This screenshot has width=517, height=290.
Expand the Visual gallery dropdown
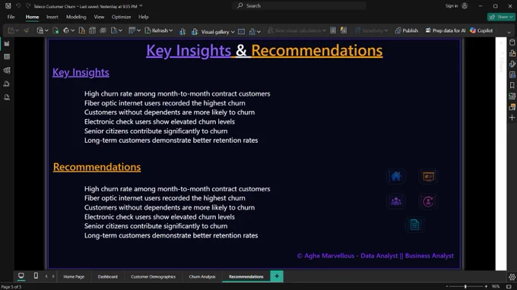[x=233, y=32]
